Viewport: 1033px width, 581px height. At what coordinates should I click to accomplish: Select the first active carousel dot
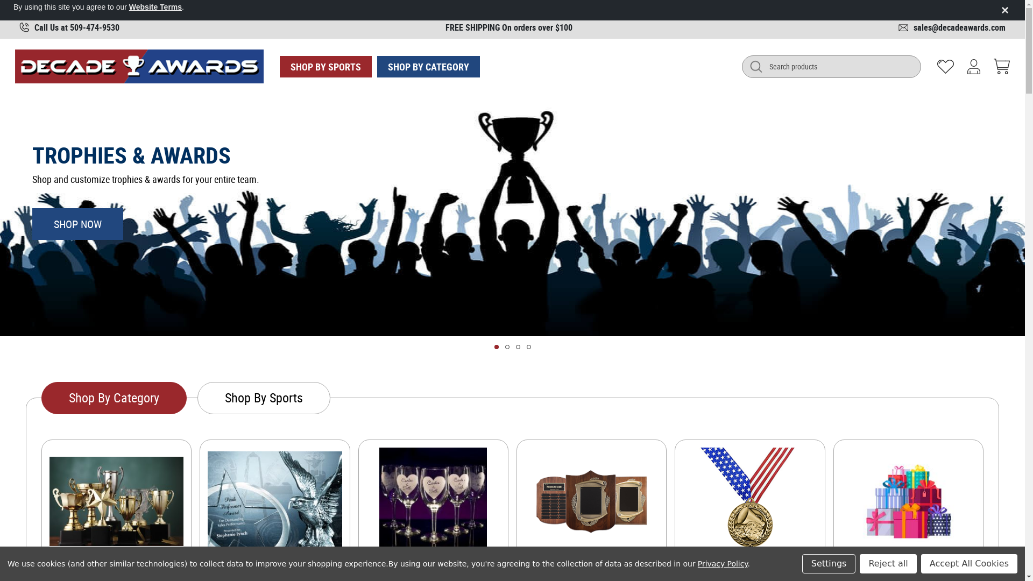[497, 347]
